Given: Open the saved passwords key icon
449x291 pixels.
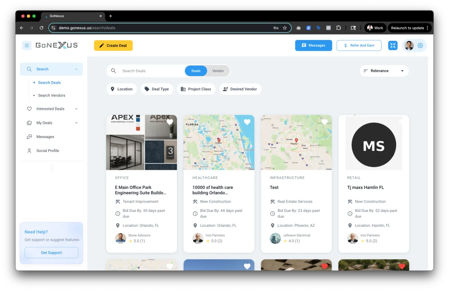Looking at the screenshot, I should (x=276, y=28).
